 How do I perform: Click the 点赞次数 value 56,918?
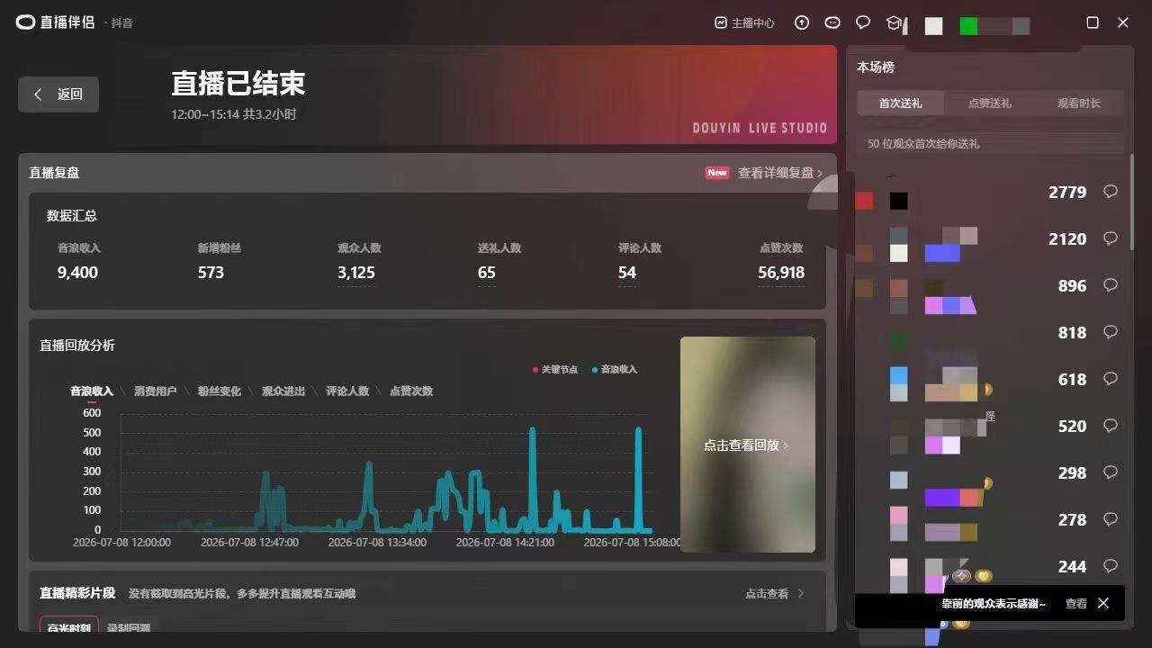coord(781,273)
